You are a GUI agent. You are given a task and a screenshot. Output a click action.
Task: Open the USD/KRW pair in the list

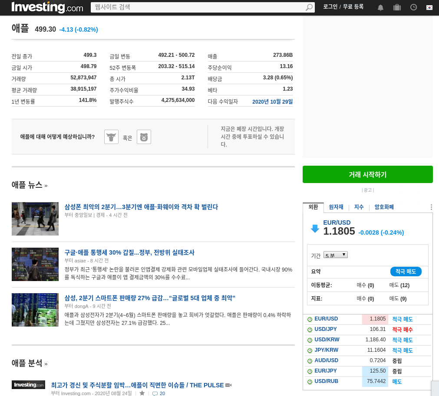coord(327,340)
